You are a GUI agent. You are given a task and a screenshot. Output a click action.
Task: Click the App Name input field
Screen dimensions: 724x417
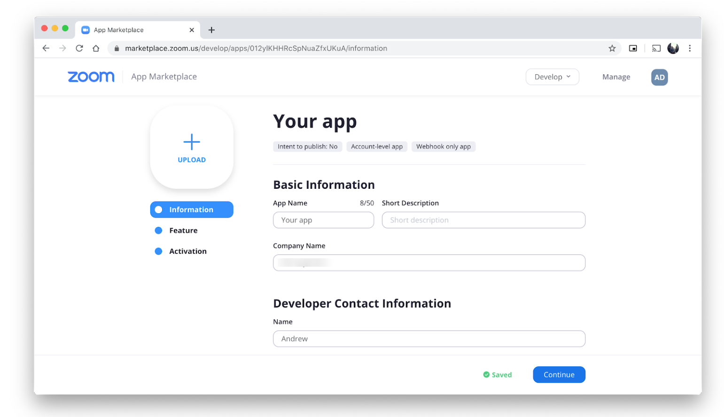(323, 220)
